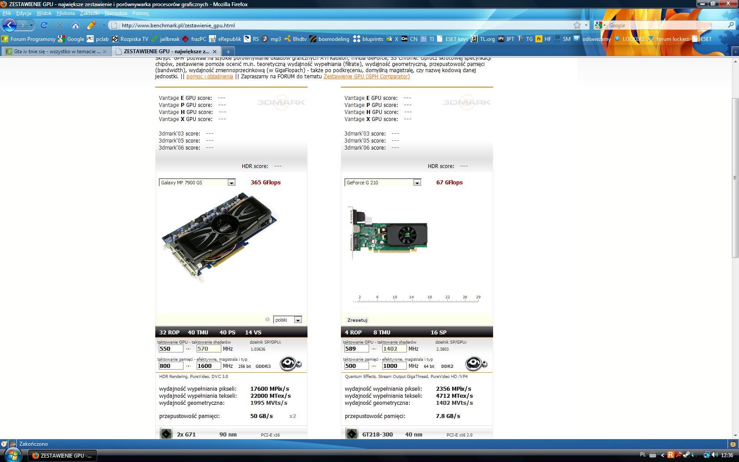Edit the 550 GPU clock field

click(171, 348)
